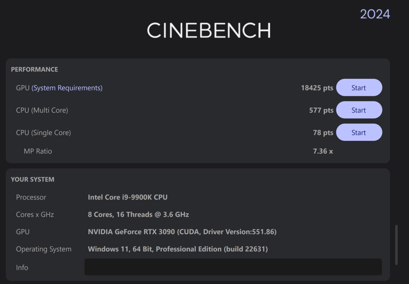Start the CPU Single Core test
409x284 pixels.
click(x=359, y=132)
